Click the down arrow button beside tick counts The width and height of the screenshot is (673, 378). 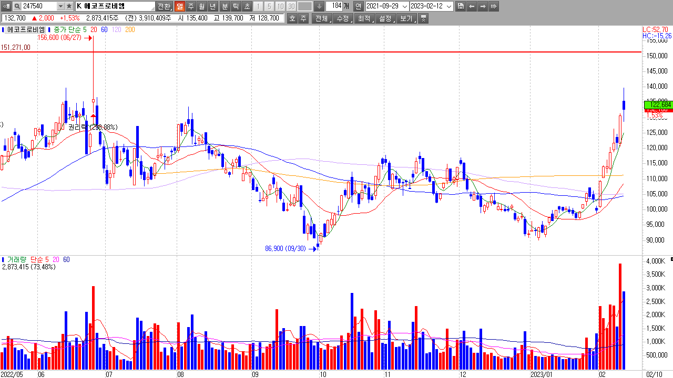point(319,6)
